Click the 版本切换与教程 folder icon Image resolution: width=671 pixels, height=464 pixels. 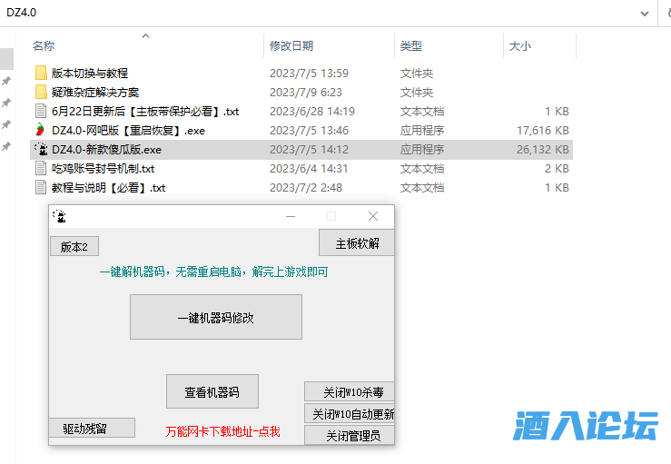(40, 73)
